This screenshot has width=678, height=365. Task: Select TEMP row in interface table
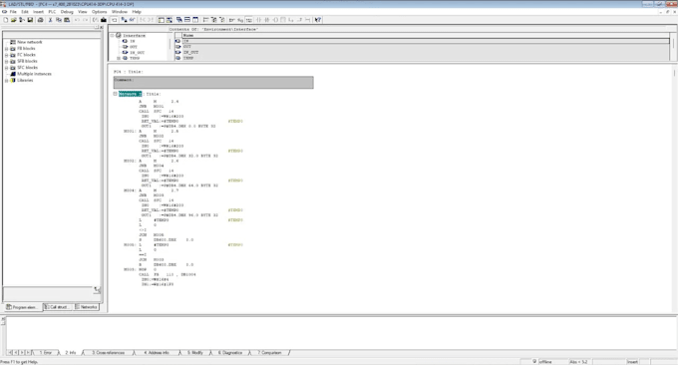tap(422, 58)
